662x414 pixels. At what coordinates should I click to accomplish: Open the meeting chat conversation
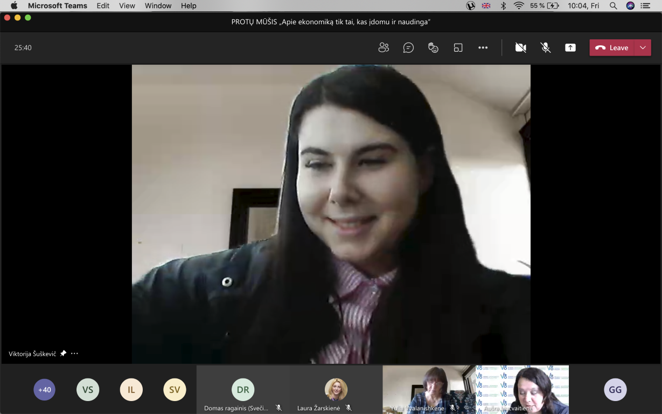click(408, 47)
